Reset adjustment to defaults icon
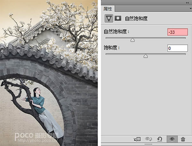Image resolution: width=192 pixels, height=146 pixels. 160,139
